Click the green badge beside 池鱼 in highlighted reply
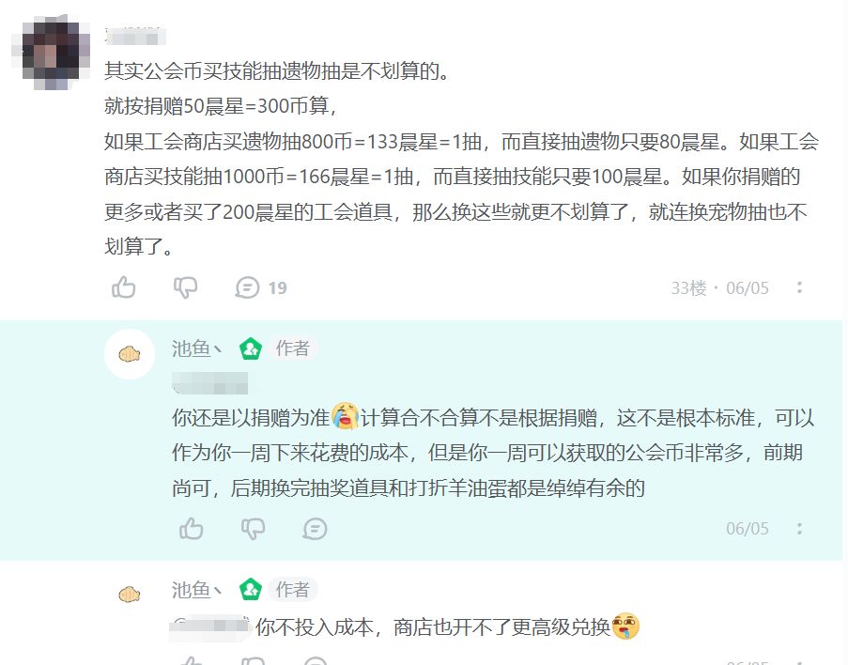848x665 pixels. tap(251, 348)
